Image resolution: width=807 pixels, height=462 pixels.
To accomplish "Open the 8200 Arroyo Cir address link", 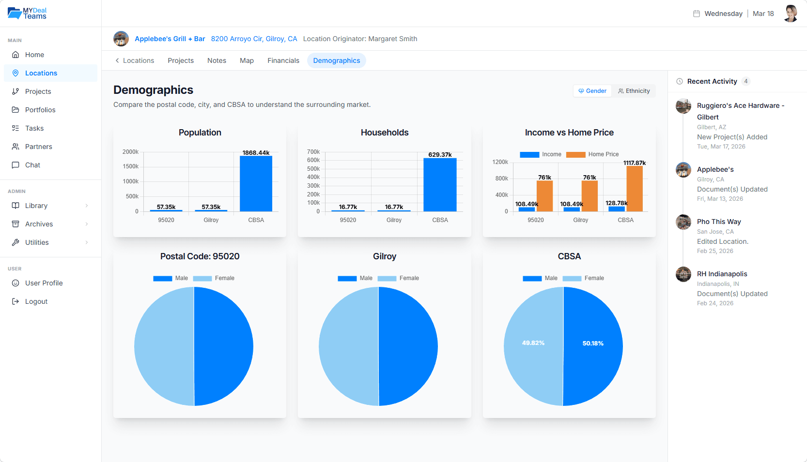I will [254, 39].
